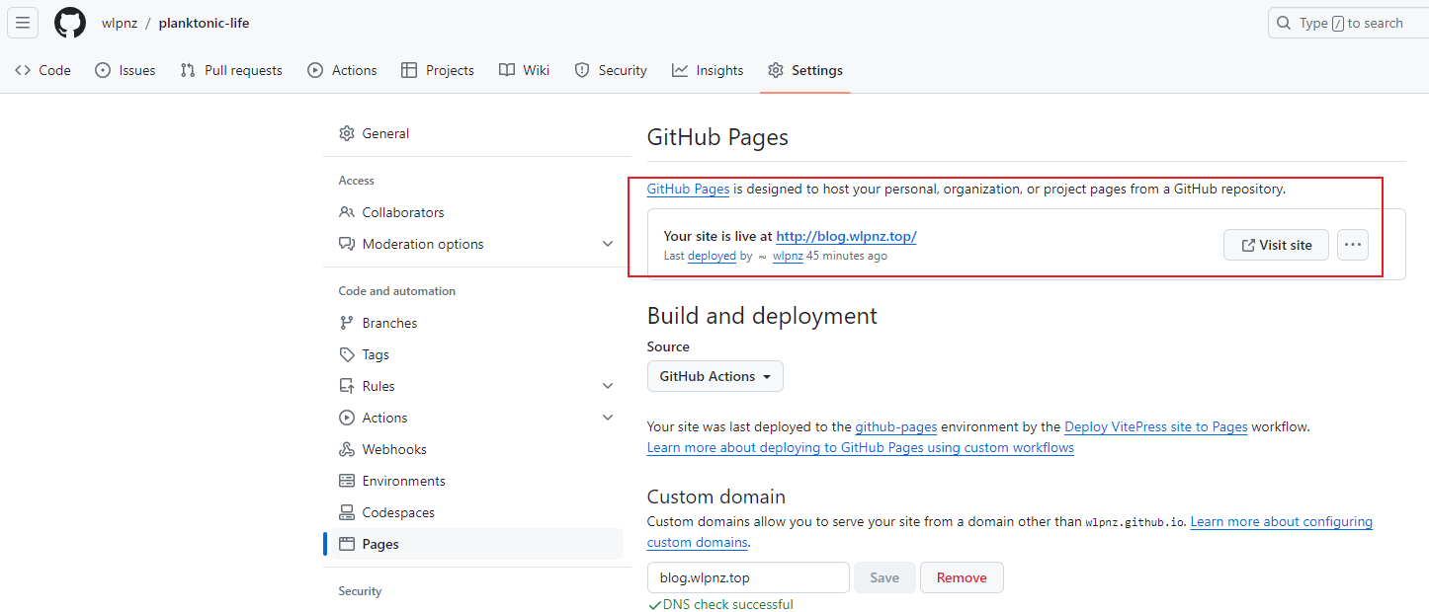Follow the GitHub Pages documentation link

tap(688, 189)
